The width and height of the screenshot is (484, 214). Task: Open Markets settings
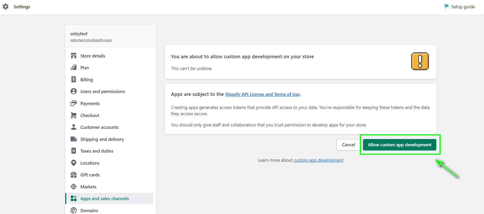[x=110, y=187]
